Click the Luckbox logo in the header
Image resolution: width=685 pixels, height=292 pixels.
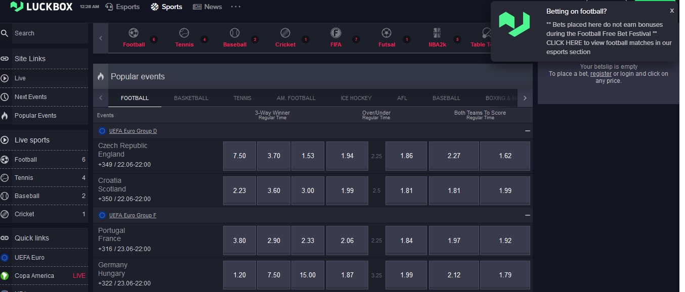(x=41, y=7)
